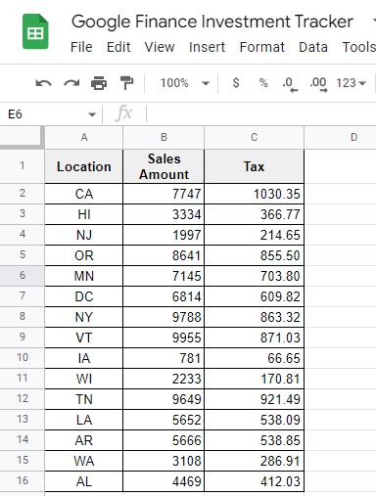Image resolution: width=376 pixels, height=496 pixels.
Task: Select column B header
Action: click(164, 137)
